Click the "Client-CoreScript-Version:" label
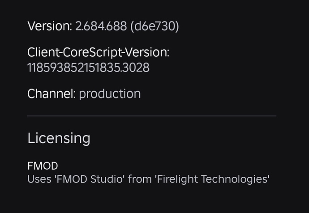Viewport: 309px width, 213px height. (x=98, y=52)
